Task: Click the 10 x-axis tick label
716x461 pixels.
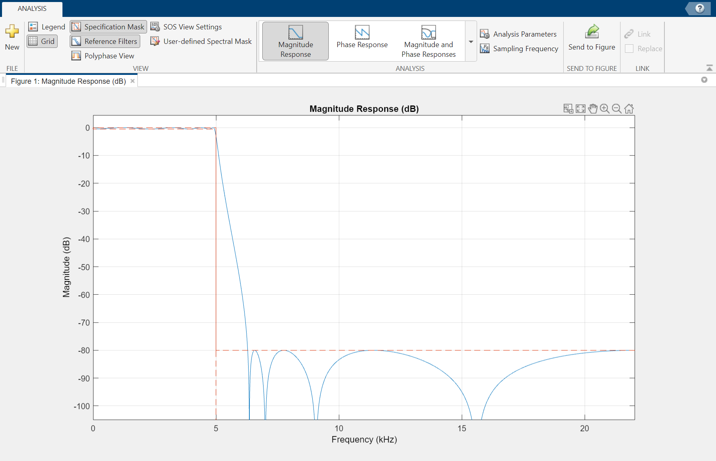Action: point(339,428)
